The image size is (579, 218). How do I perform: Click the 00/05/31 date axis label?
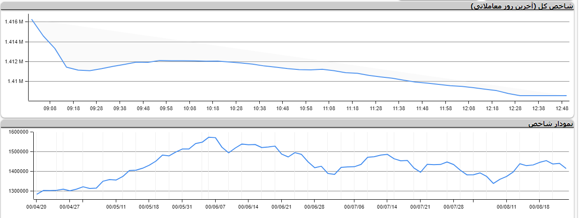(x=182, y=206)
